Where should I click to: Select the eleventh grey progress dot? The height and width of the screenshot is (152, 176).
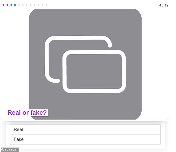pos(42,5)
